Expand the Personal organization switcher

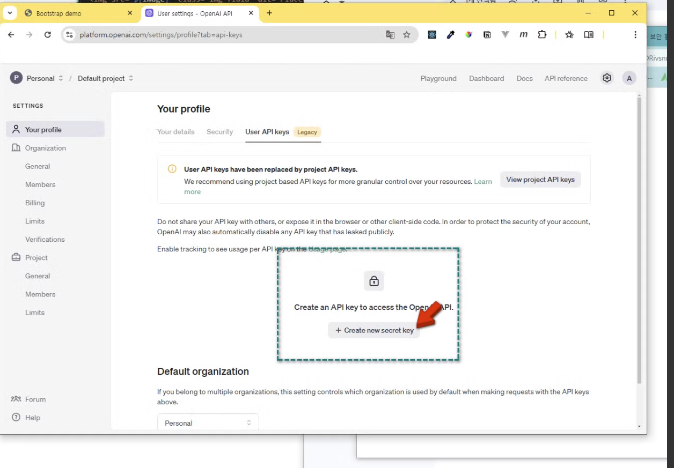coord(61,78)
